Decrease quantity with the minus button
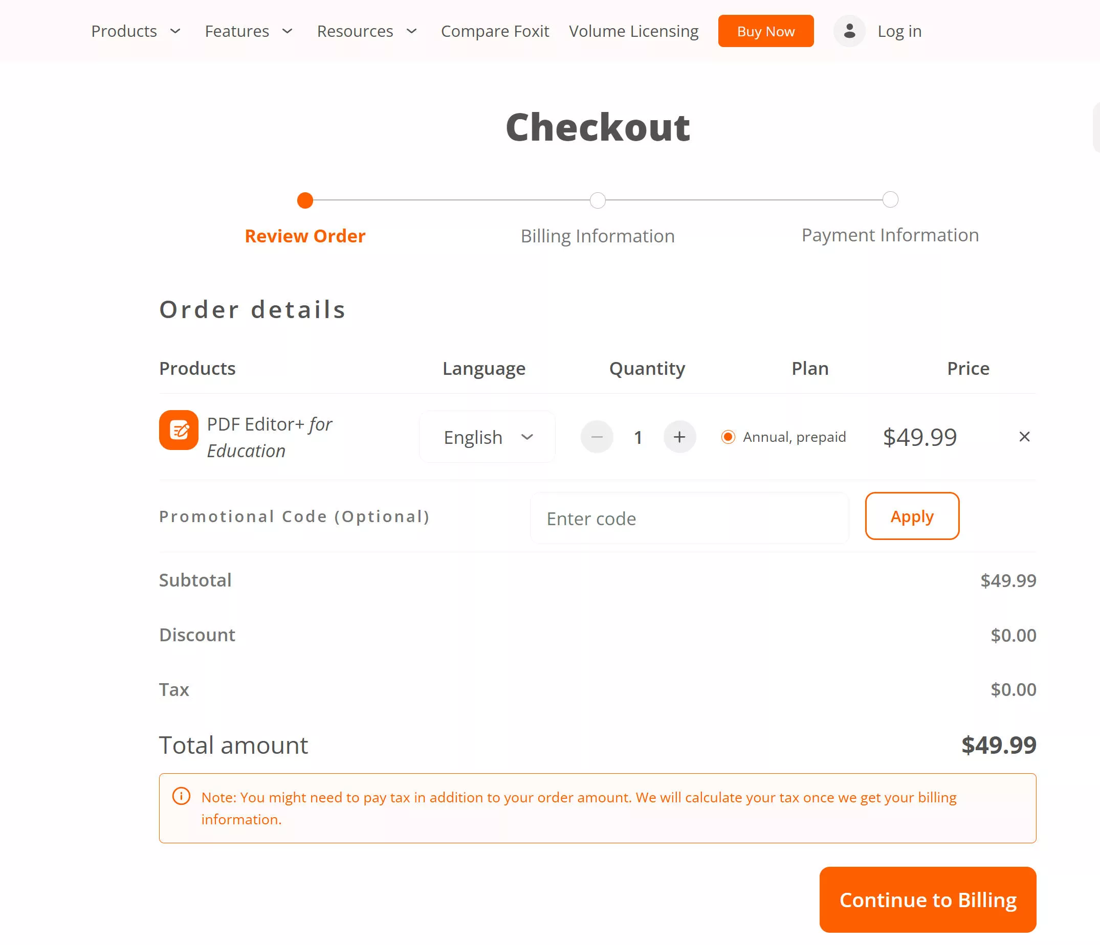This screenshot has width=1100, height=945. [597, 437]
